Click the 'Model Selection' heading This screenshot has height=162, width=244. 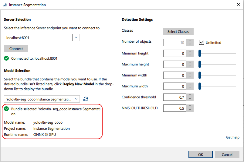tap(17, 71)
